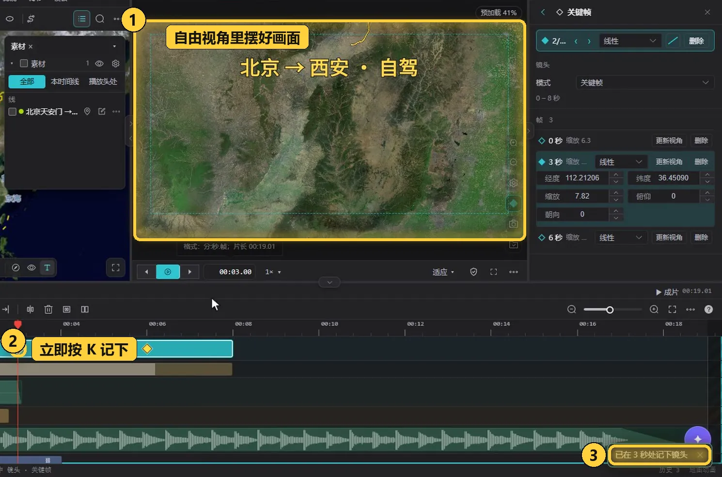Image resolution: width=722 pixels, height=477 pixels.
Task: Click the red playhead marker
Action: coord(18,324)
